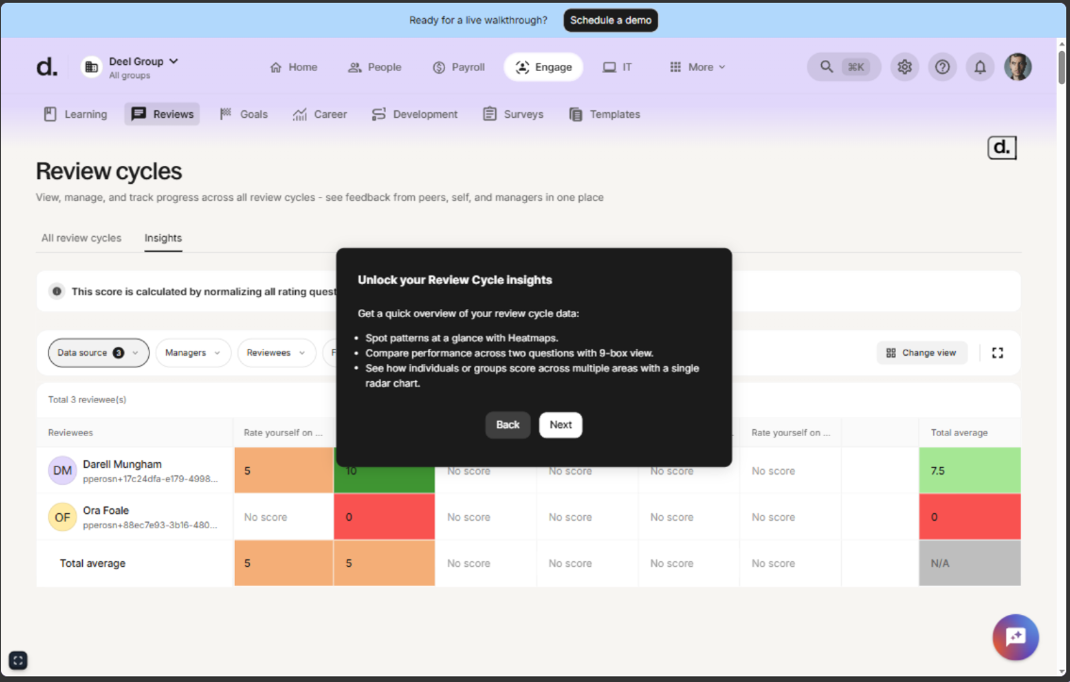Click the settings gear icon
Image resolution: width=1070 pixels, height=682 pixels.
click(904, 67)
